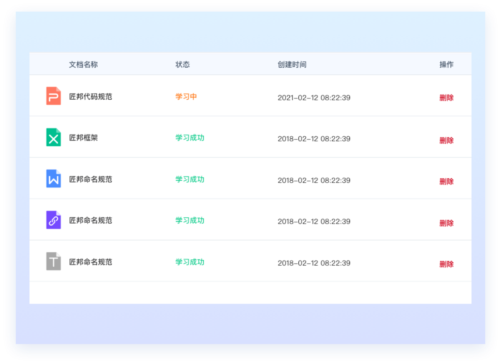Viewport: 501px width, 364px height.
Task: Click the green Excel file icon
Action: [x=53, y=138]
